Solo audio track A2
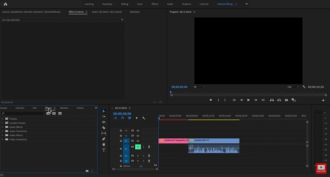The image size is (330, 177). click(x=144, y=156)
